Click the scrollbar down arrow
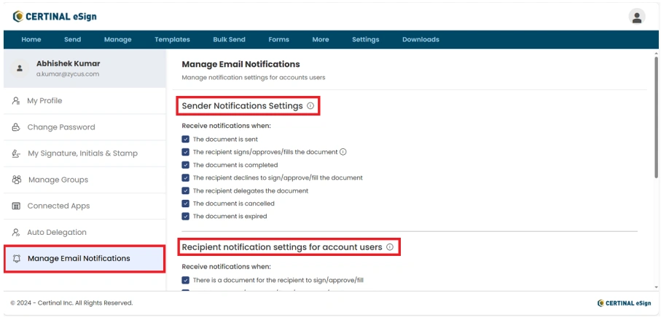This screenshot has width=661, height=317. [x=656, y=288]
